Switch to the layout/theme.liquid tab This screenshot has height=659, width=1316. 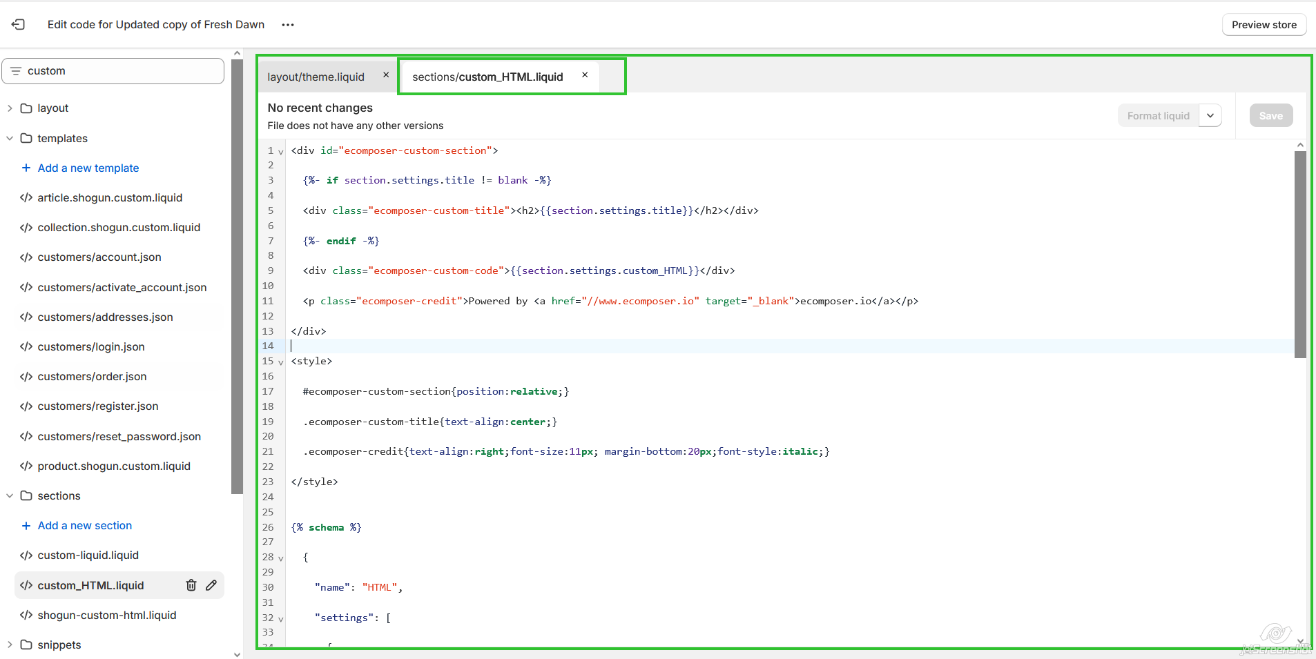click(316, 77)
